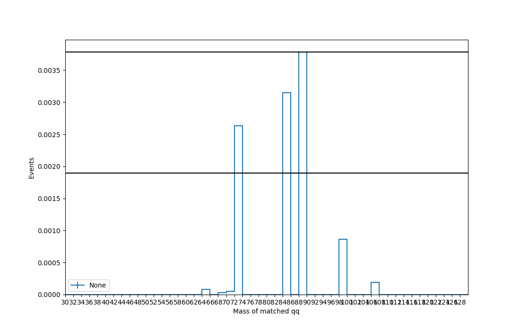
Task: Click the legend line marker icon
Action: 78,285
